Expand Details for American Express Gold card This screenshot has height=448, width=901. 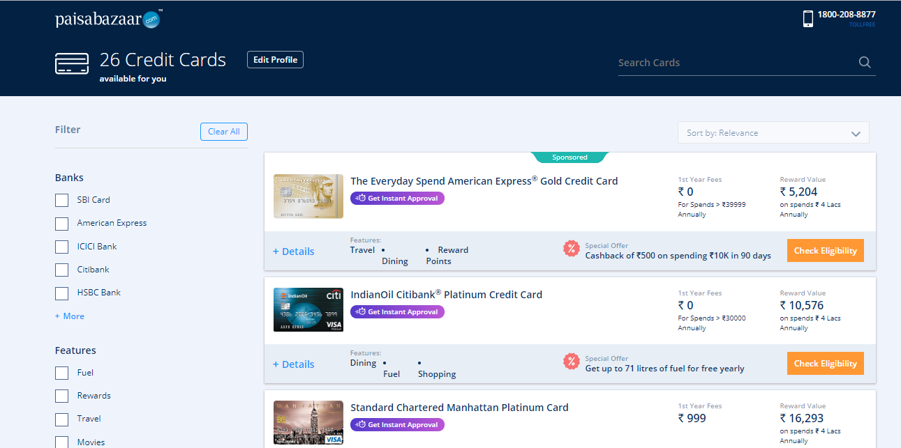click(x=294, y=252)
